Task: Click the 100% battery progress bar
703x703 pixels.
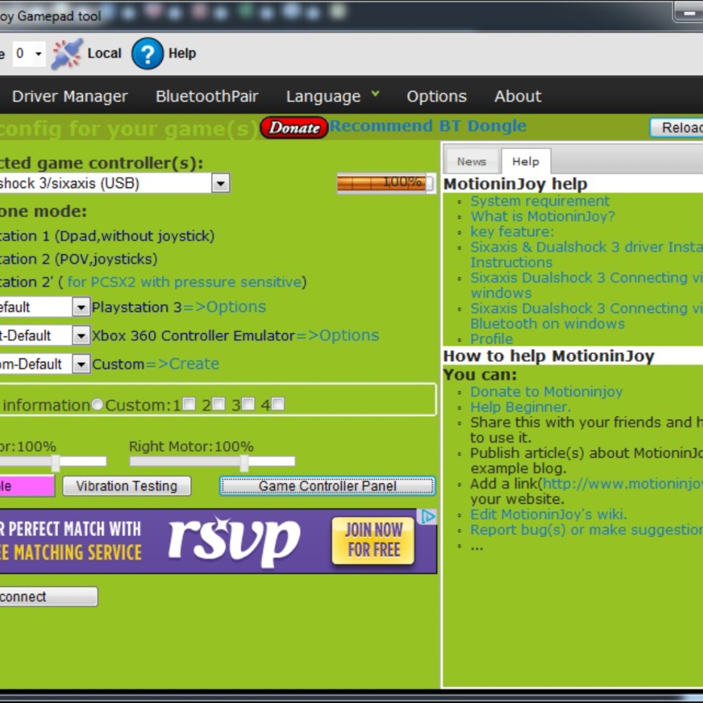Action: 385,183
